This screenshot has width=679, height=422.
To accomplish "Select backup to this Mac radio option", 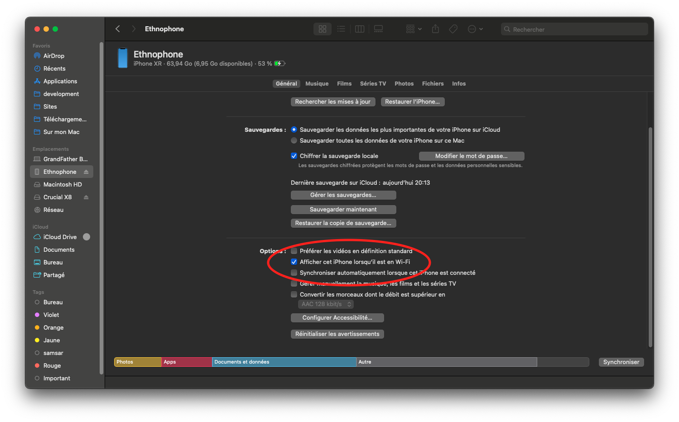I will (x=294, y=140).
